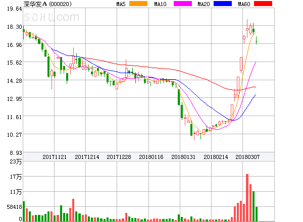The height and width of the screenshot is (222, 303).
Task: Click the 8.93 price axis label
Action: point(16,153)
